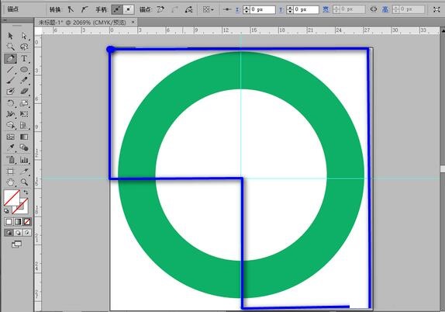Screen dimensions: 445x312
Task: Set paint mode to None
Action: pyautogui.click(x=27, y=222)
